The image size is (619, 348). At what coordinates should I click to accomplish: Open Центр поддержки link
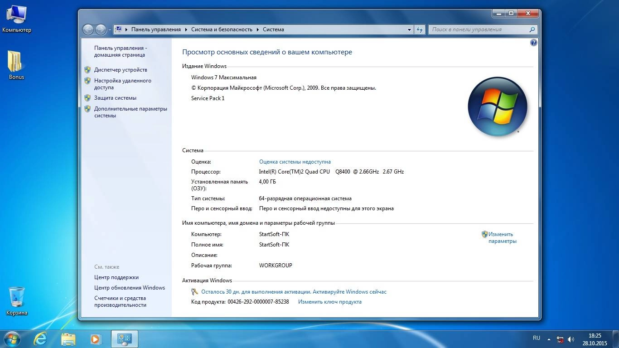(116, 277)
